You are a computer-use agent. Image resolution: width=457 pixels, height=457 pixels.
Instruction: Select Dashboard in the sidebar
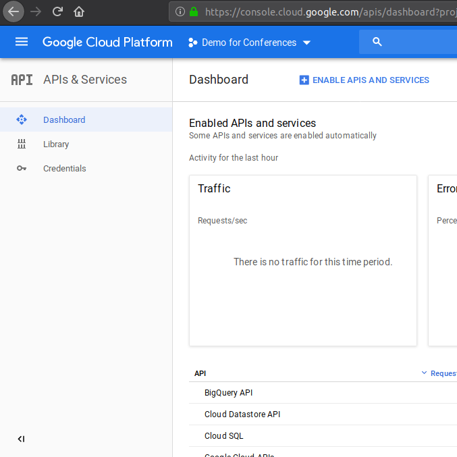point(86,119)
